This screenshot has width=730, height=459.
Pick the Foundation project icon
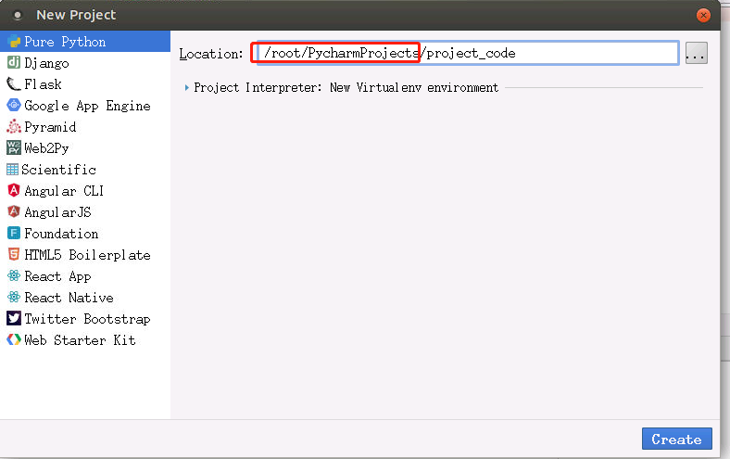[14, 233]
